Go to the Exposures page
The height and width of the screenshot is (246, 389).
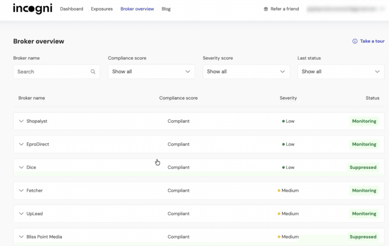pos(102,9)
